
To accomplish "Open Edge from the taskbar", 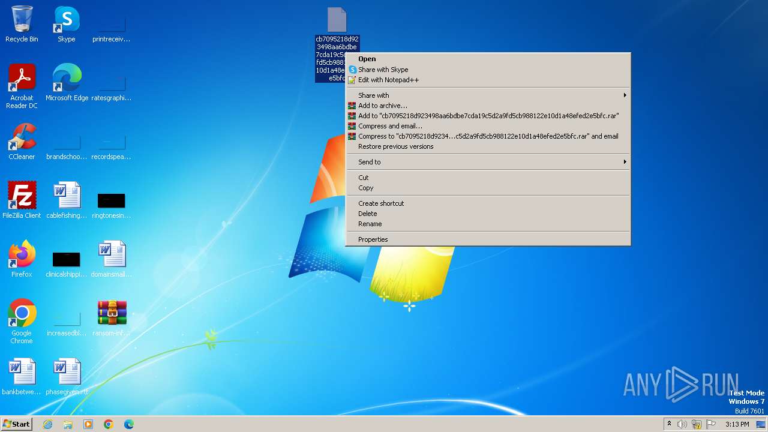I will (129, 424).
